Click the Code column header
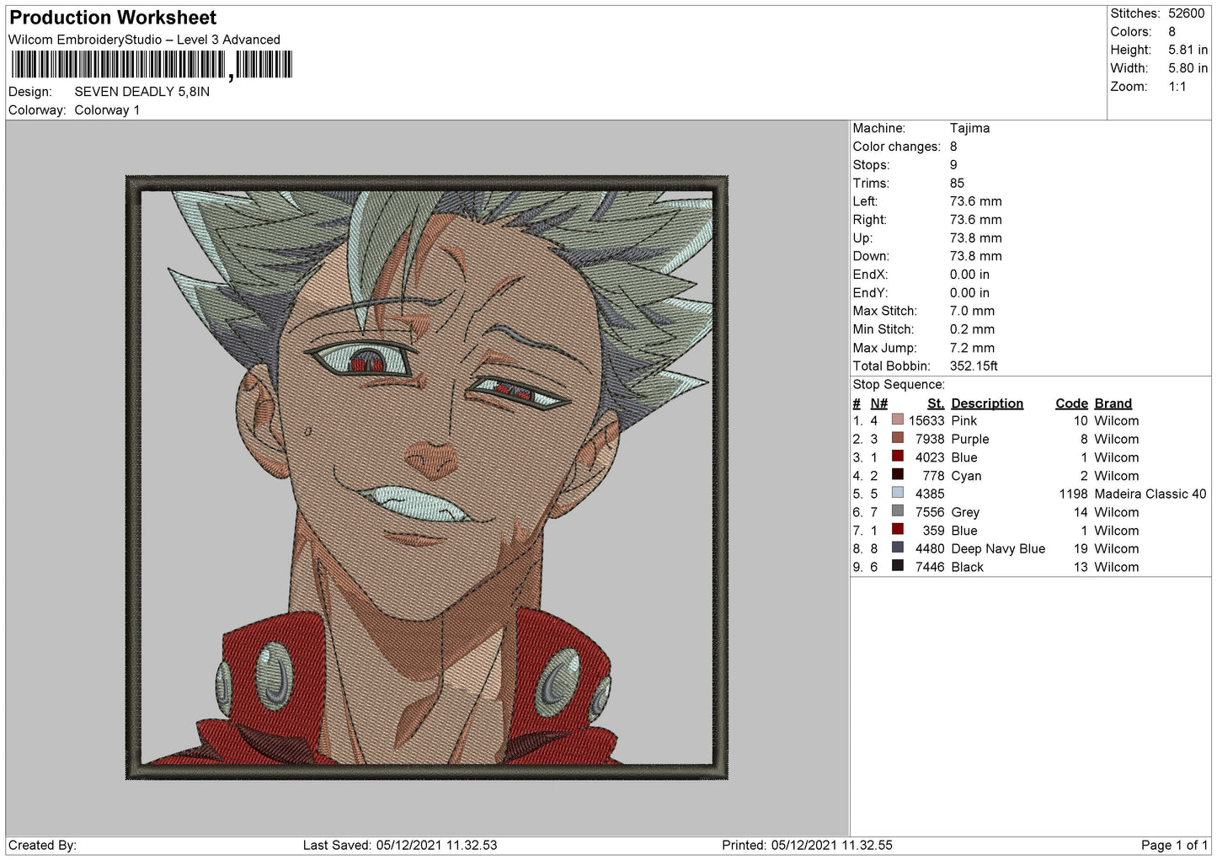1217x860 pixels. tap(1071, 403)
